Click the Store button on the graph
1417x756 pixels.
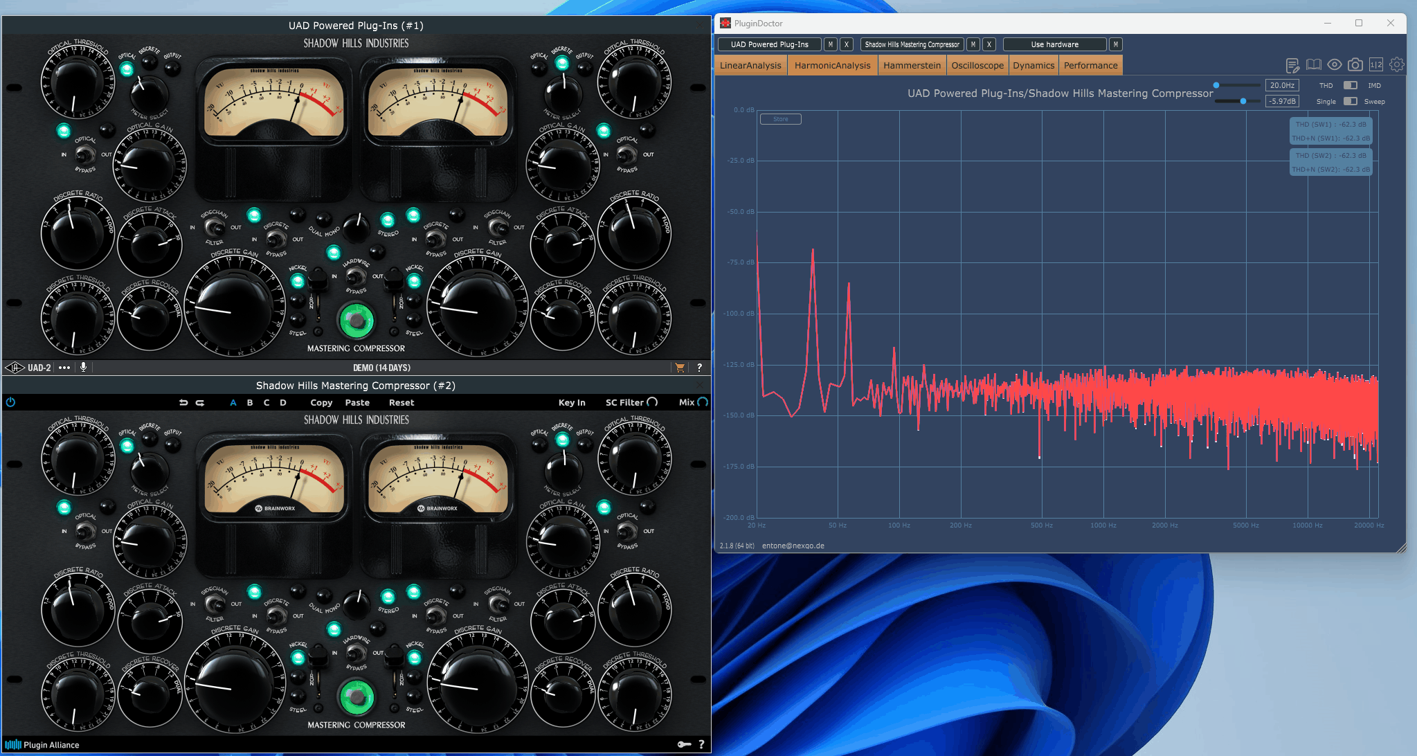tap(781, 119)
